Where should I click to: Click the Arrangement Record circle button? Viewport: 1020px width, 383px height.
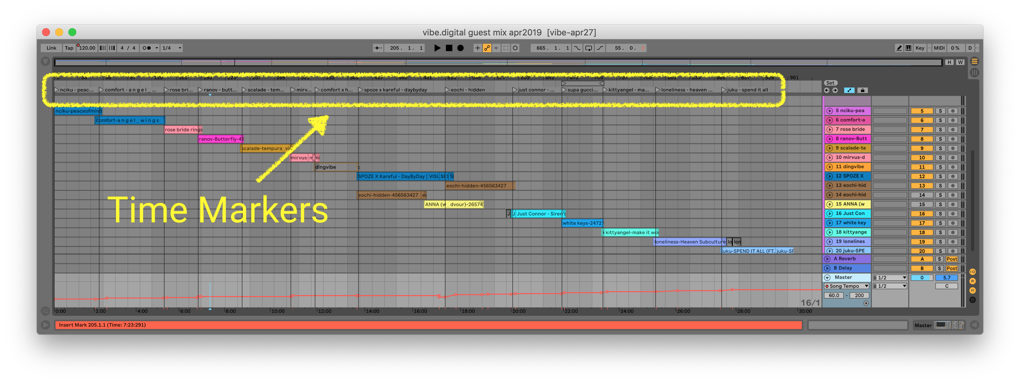pos(460,48)
